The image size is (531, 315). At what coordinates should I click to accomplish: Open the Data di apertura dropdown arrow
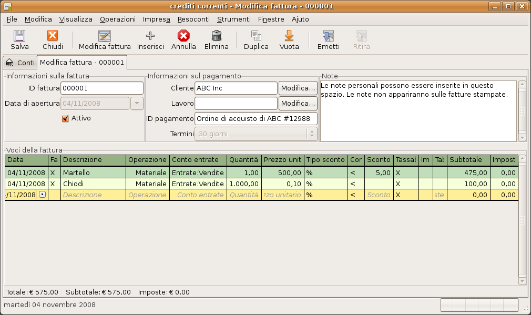point(137,103)
